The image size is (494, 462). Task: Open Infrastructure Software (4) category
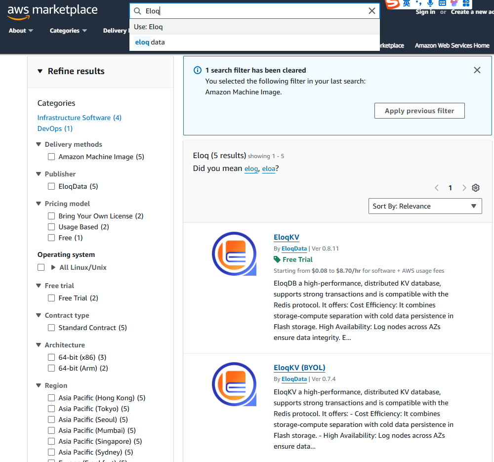click(80, 118)
